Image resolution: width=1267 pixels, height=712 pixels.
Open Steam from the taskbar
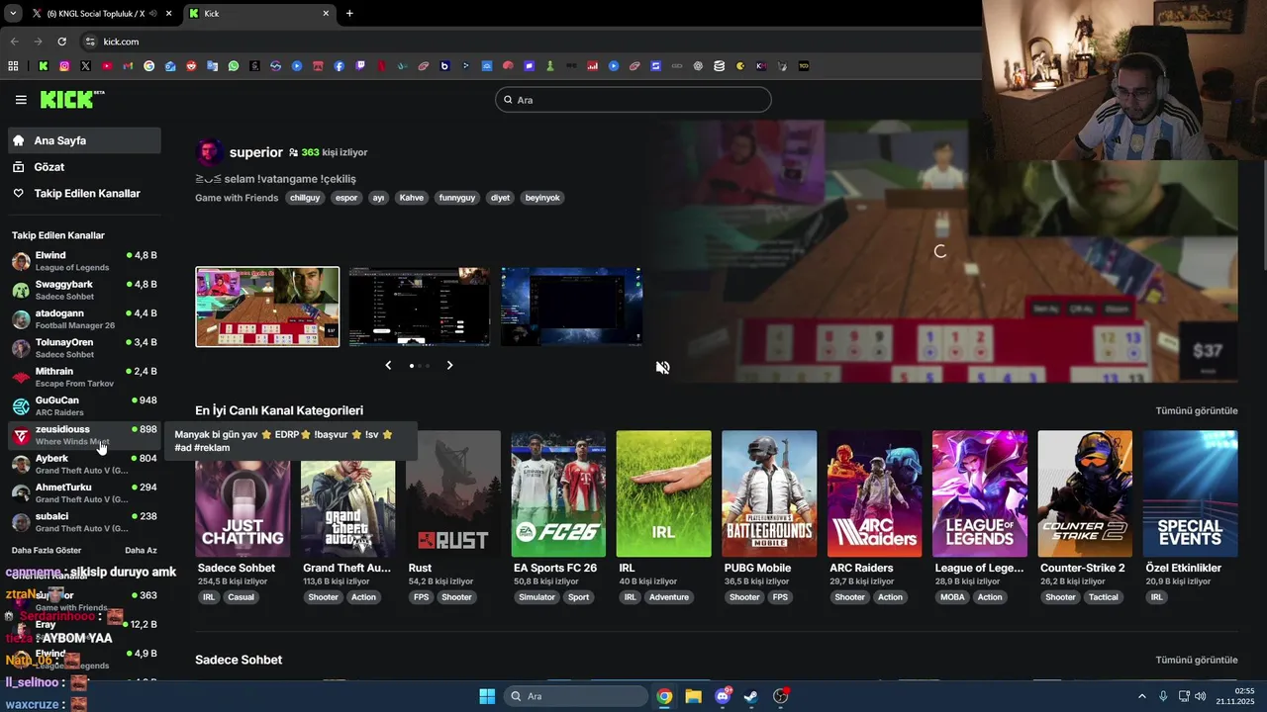tap(751, 696)
